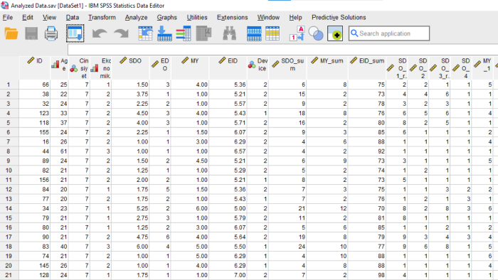Select the Cinsiyet column header

point(79,68)
